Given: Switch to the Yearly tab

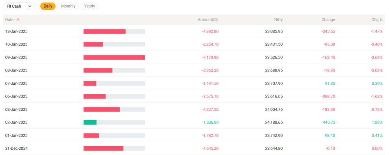Looking at the screenshot, I should pos(90,6).
